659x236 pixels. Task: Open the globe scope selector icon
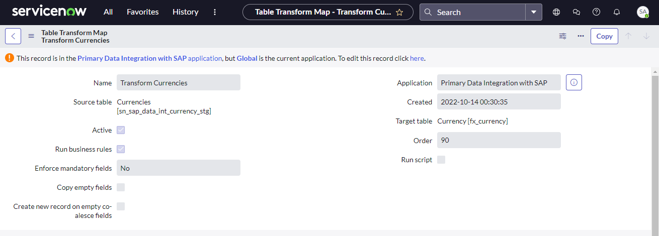[x=556, y=12]
